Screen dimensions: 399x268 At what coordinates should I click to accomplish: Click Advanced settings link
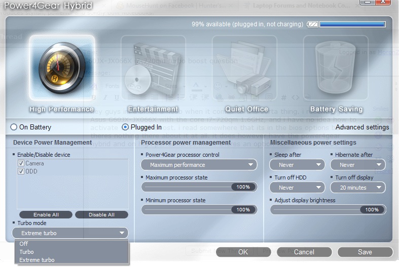point(362,127)
